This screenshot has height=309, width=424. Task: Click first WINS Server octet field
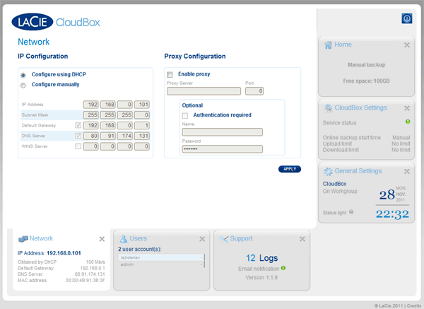click(90, 146)
